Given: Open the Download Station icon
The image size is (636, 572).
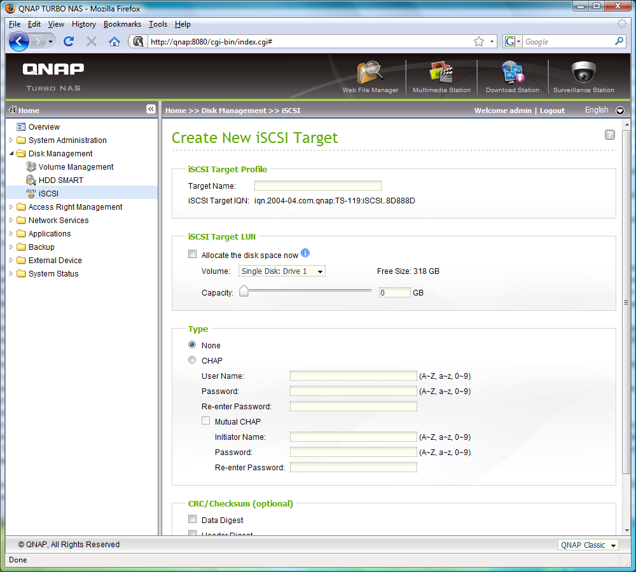Looking at the screenshot, I should pos(512,73).
